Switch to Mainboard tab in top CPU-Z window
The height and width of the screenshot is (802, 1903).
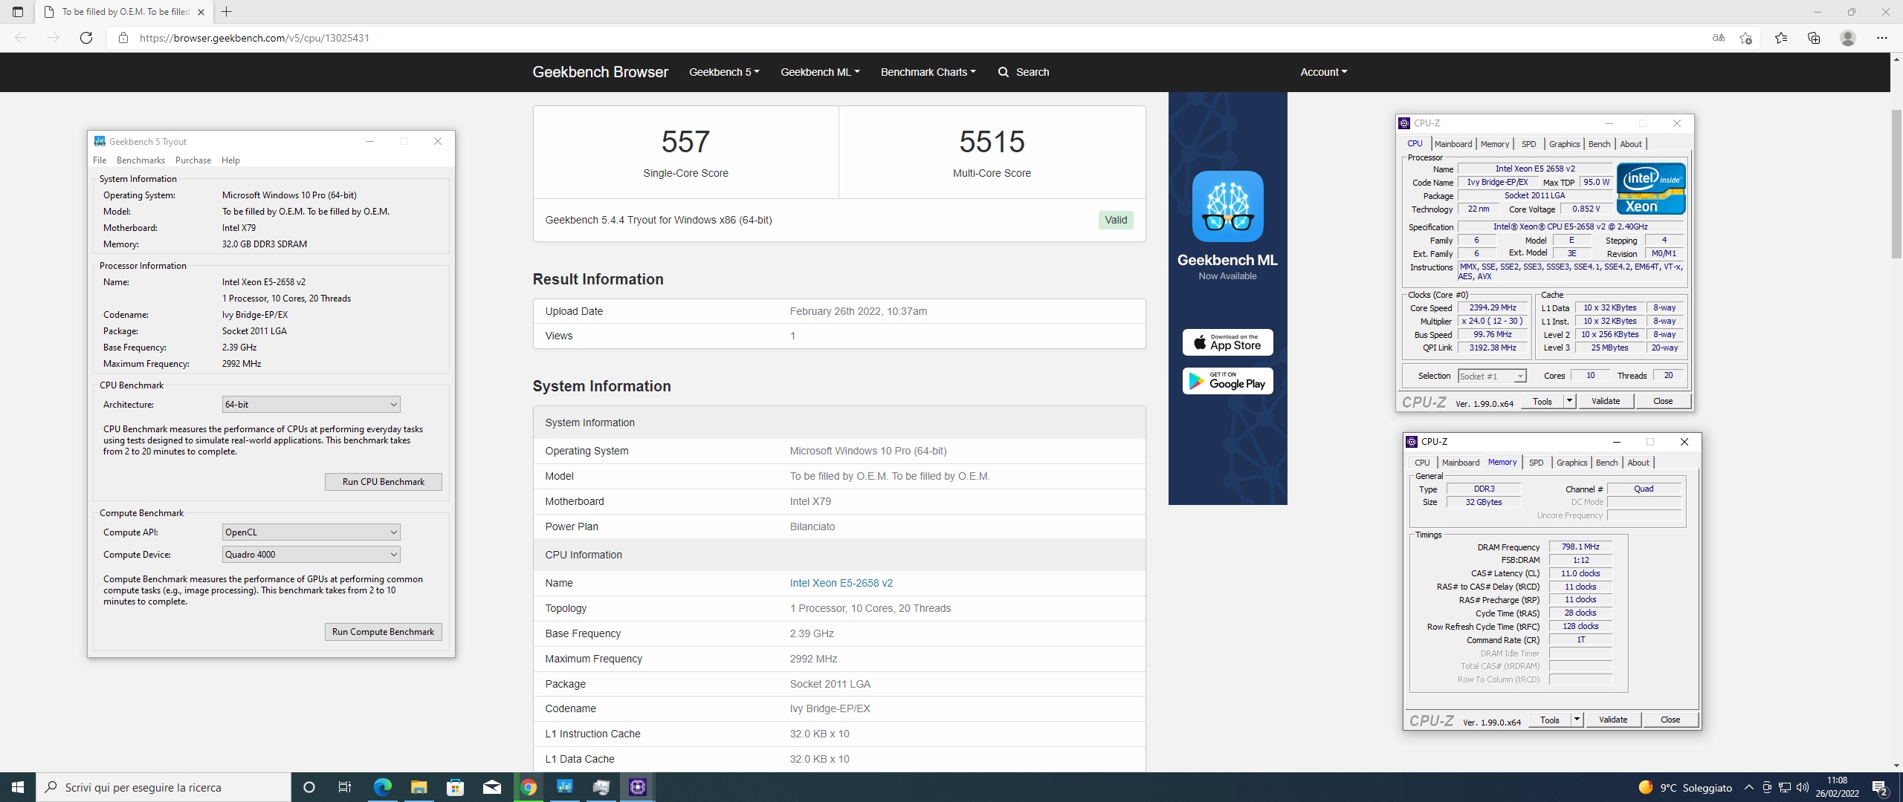pos(1453,144)
